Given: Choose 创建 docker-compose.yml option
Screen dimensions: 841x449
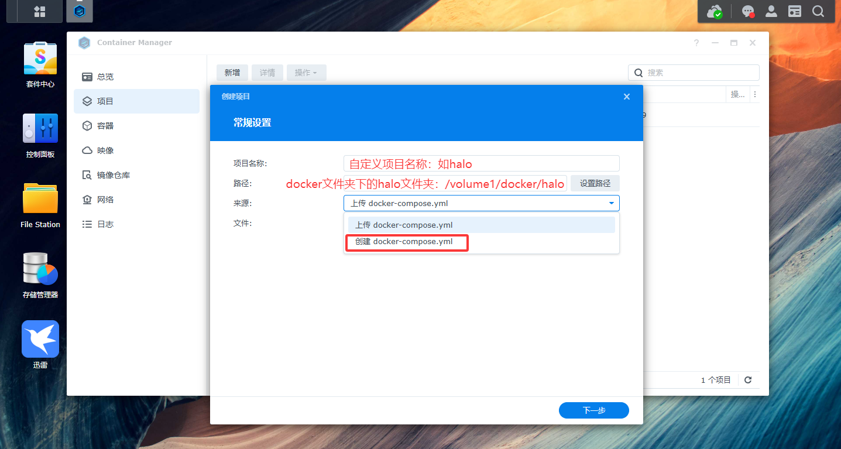Looking at the screenshot, I should coord(404,241).
